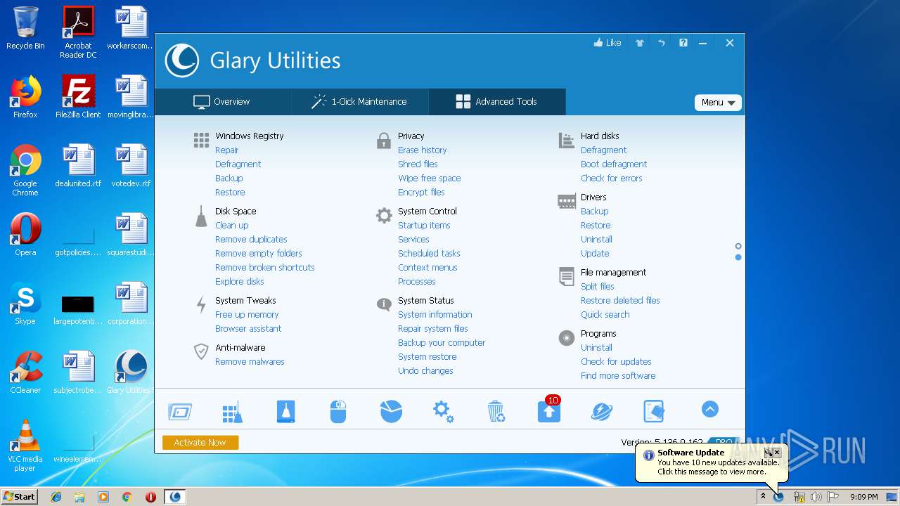Viewport: 900px width, 506px height.
Task: Open System information link
Action: tap(435, 315)
